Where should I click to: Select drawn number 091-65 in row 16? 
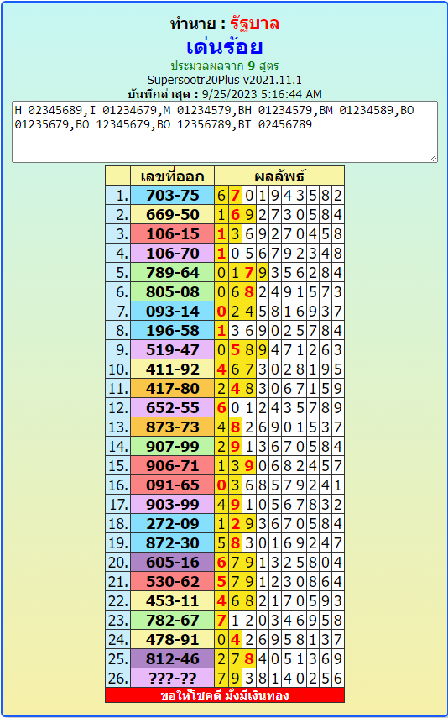coord(173,485)
